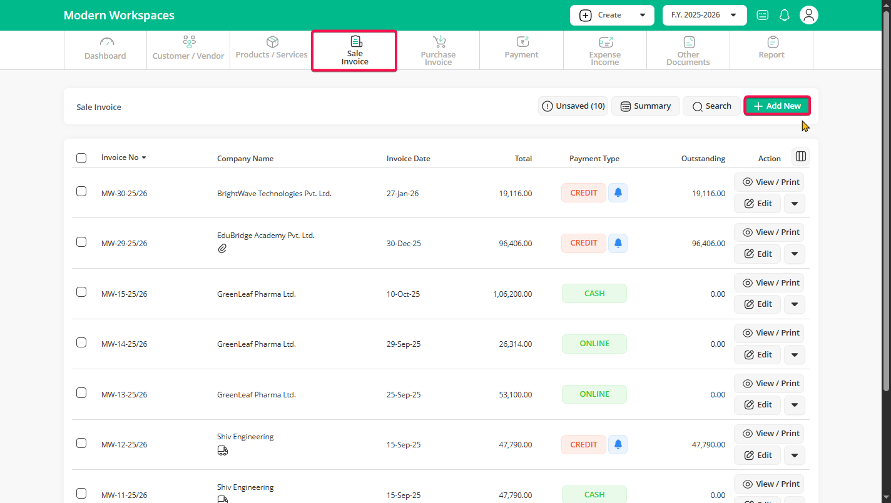Screen dimensions: 891x503
Task: Click reminder bell for invoice MW-29-25/26
Action: (618, 243)
